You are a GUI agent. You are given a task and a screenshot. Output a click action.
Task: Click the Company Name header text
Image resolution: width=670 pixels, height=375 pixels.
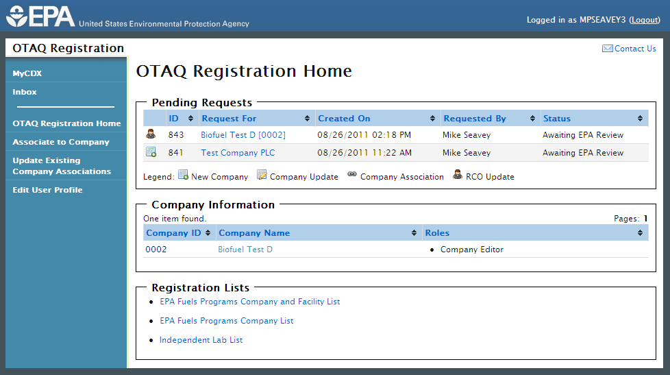(254, 232)
